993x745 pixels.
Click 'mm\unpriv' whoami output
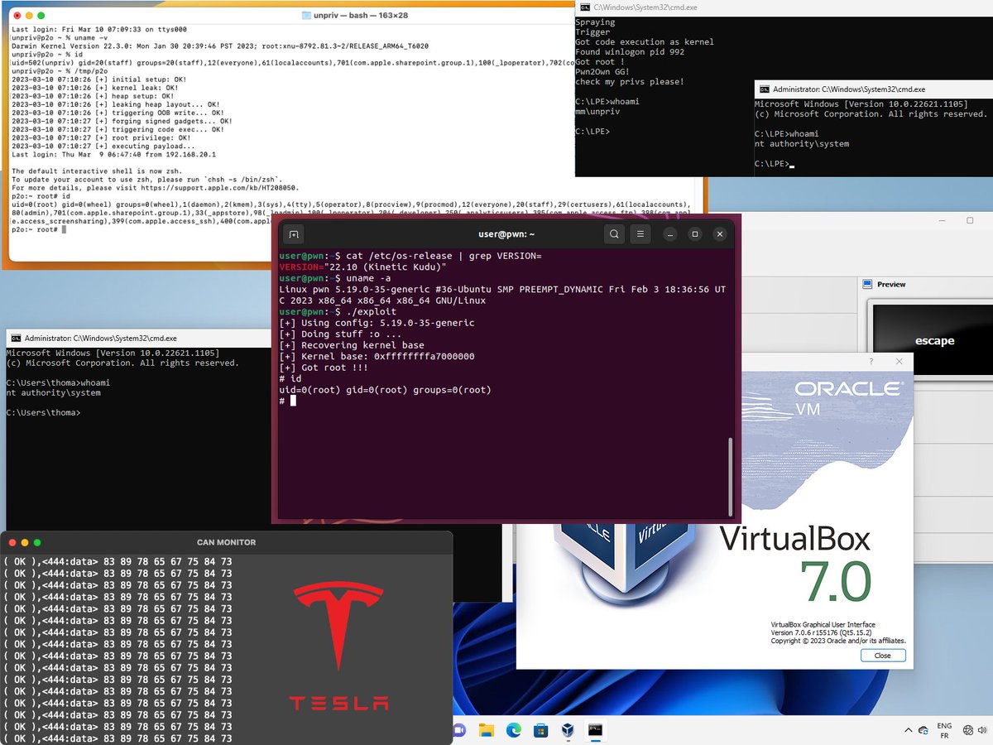pos(597,112)
